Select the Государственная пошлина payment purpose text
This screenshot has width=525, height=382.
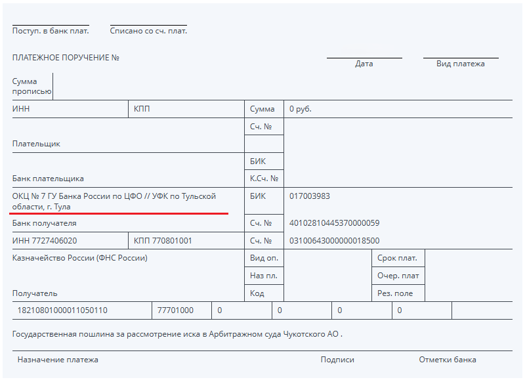pos(177,334)
